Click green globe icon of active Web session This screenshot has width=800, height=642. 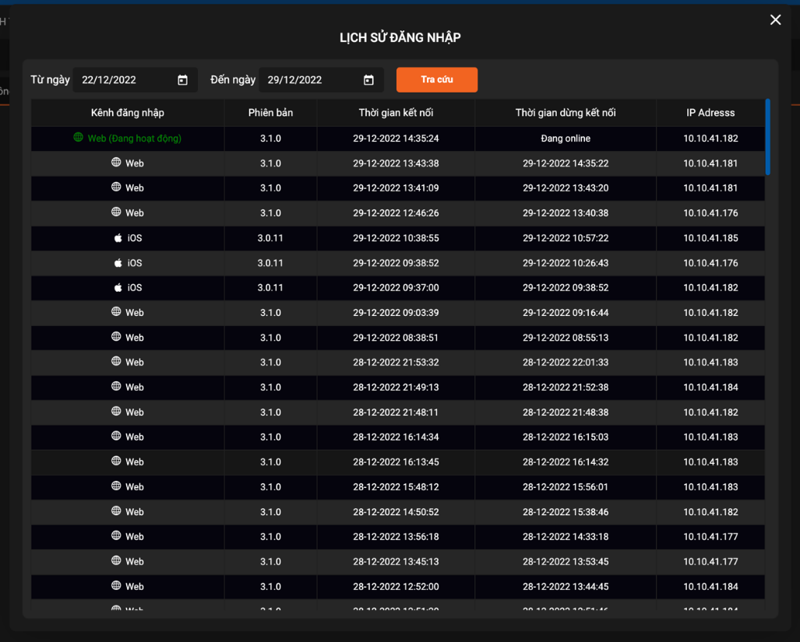(78, 138)
